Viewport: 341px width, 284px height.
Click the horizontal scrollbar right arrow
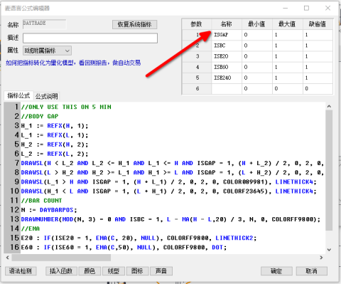(x=321, y=258)
